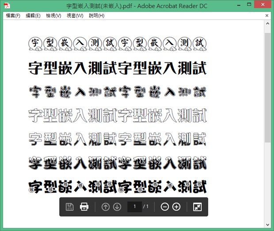Open the 視窗(W) menu
Image resolution: width=274 pixels, height=231 pixels.
[75, 16]
